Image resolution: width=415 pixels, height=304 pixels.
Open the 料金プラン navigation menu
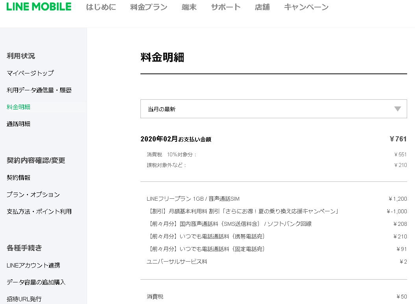click(x=149, y=7)
